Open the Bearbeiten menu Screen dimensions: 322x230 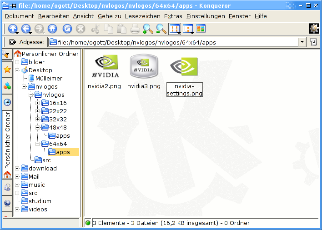tap(54, 16)
